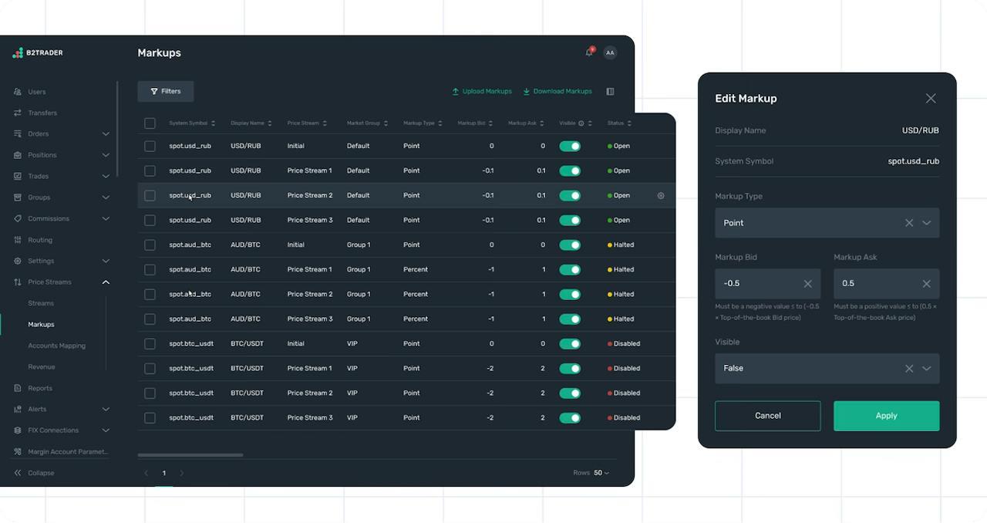This screenshot has width=987, height=523.
Task: Click the Apply button
Action: [x=886, y=416]
